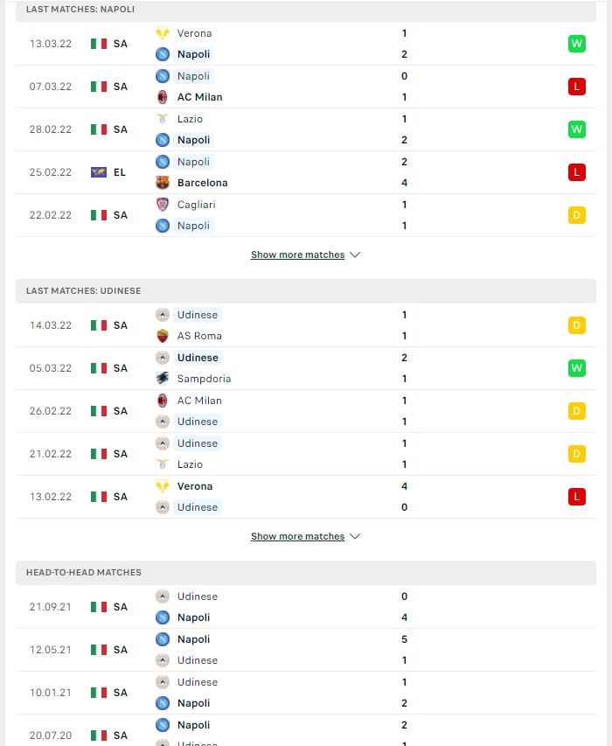Click the Italy flag on 12.05.21 match
Viewport: 612px width, 746px height.
tap(99, 650)
